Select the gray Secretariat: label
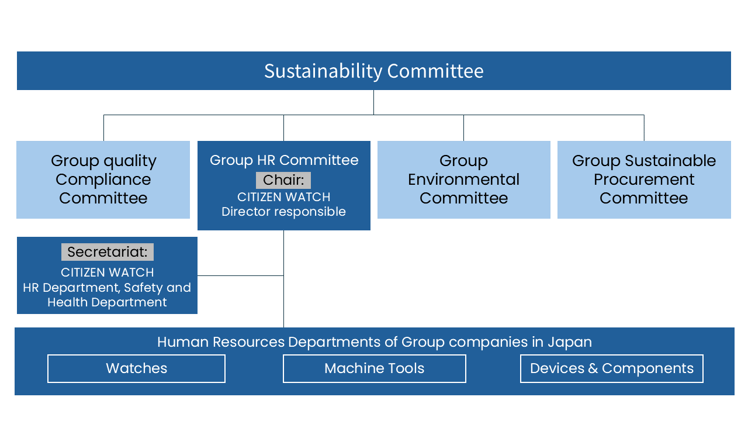The image size is (748, 421). (108, 252)
